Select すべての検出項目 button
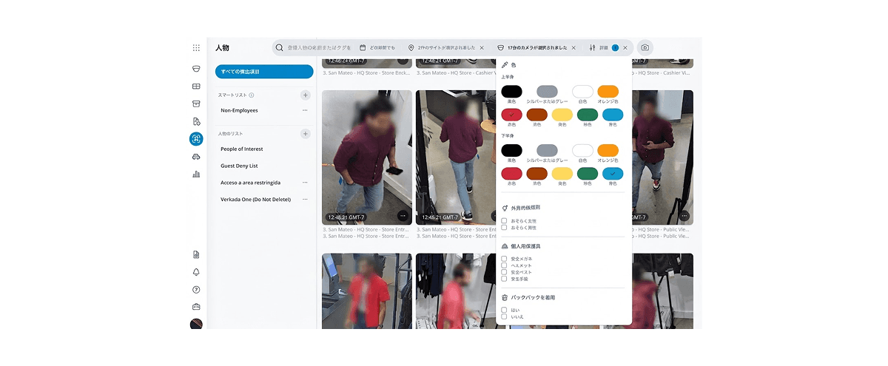Image resolution: width=888 pixels, height=366 pixels. tap(264, 72)
